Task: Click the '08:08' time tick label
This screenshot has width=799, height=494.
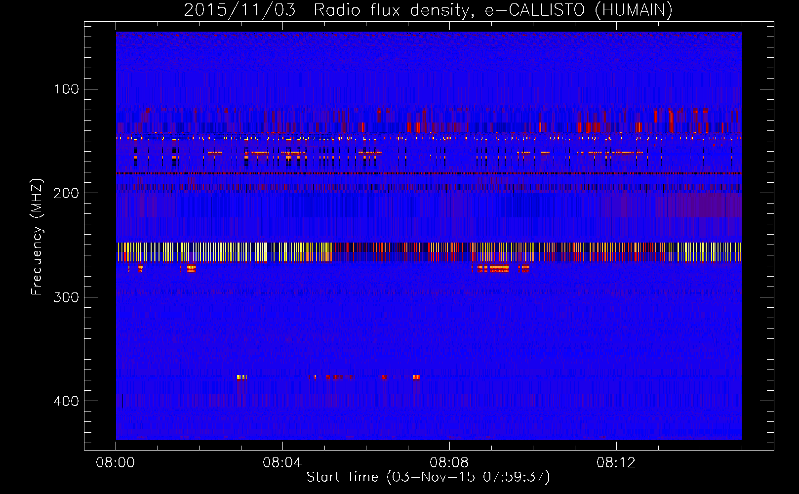Action: [x=449, y=463]
